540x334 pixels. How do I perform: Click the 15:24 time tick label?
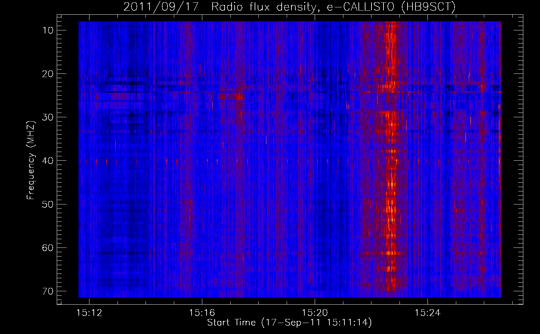pyautogui.click(x=428, y=313)
